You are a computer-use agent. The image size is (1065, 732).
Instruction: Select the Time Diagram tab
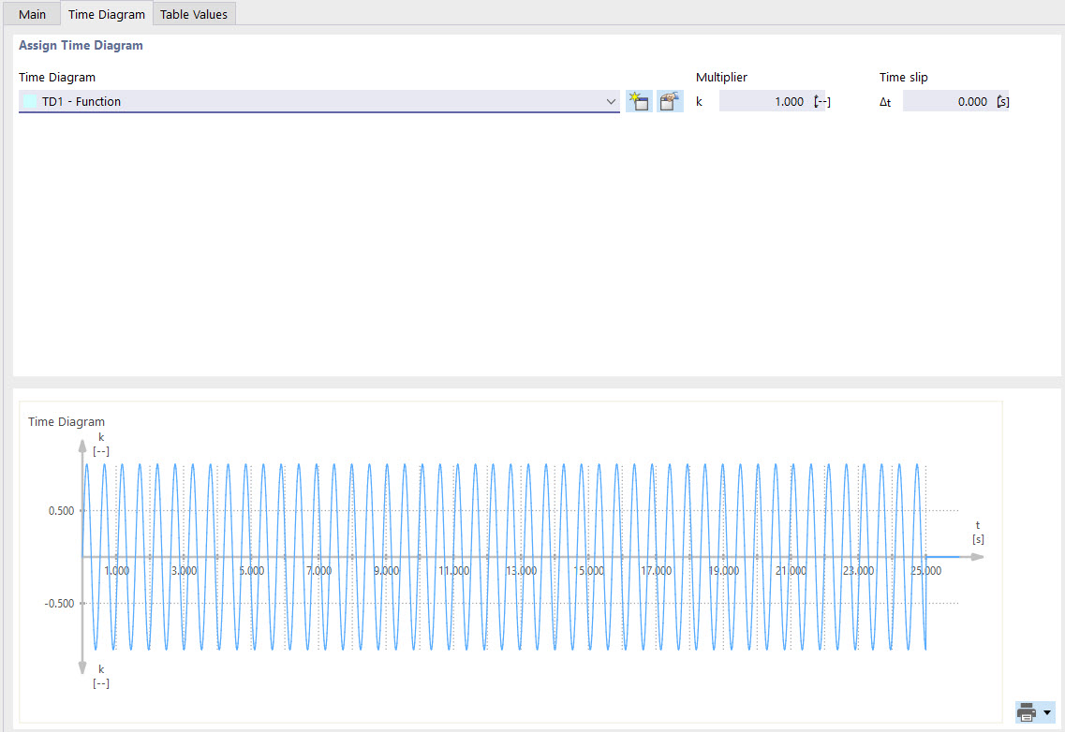[x=107, y=14]
